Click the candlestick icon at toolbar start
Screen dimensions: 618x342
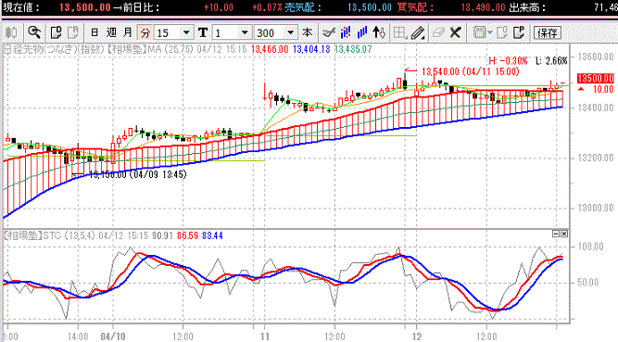coord(11,32)
